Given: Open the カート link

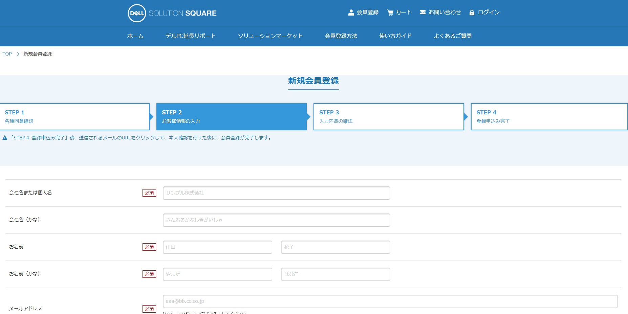Looking at the screenshot, I should tap(404, 12).
